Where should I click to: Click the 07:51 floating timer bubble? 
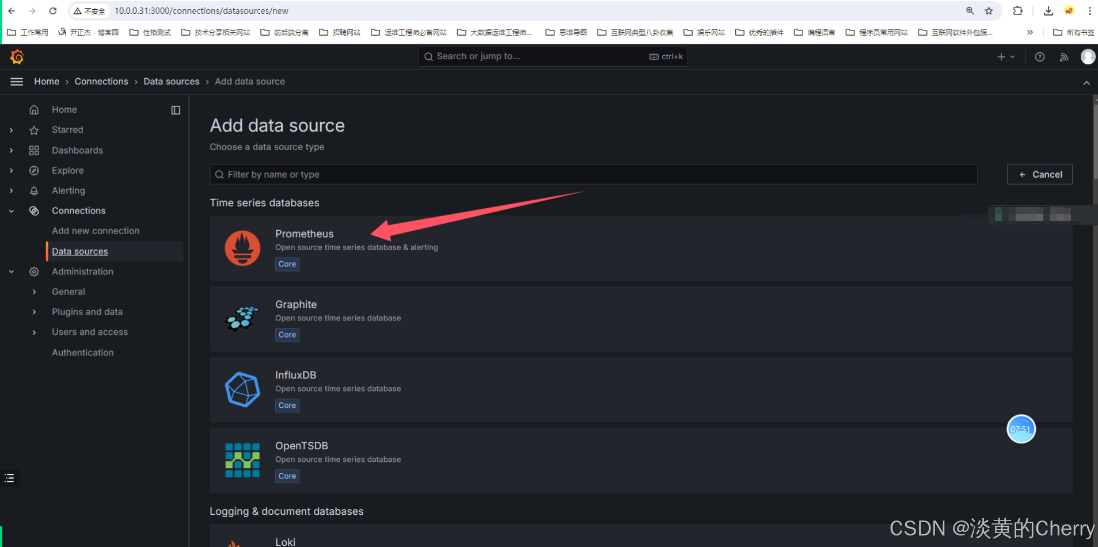coord(1021,429)
